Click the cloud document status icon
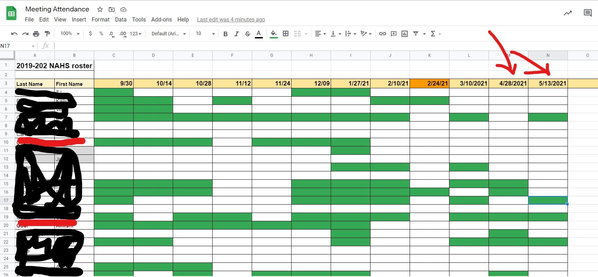 point(123,9)
